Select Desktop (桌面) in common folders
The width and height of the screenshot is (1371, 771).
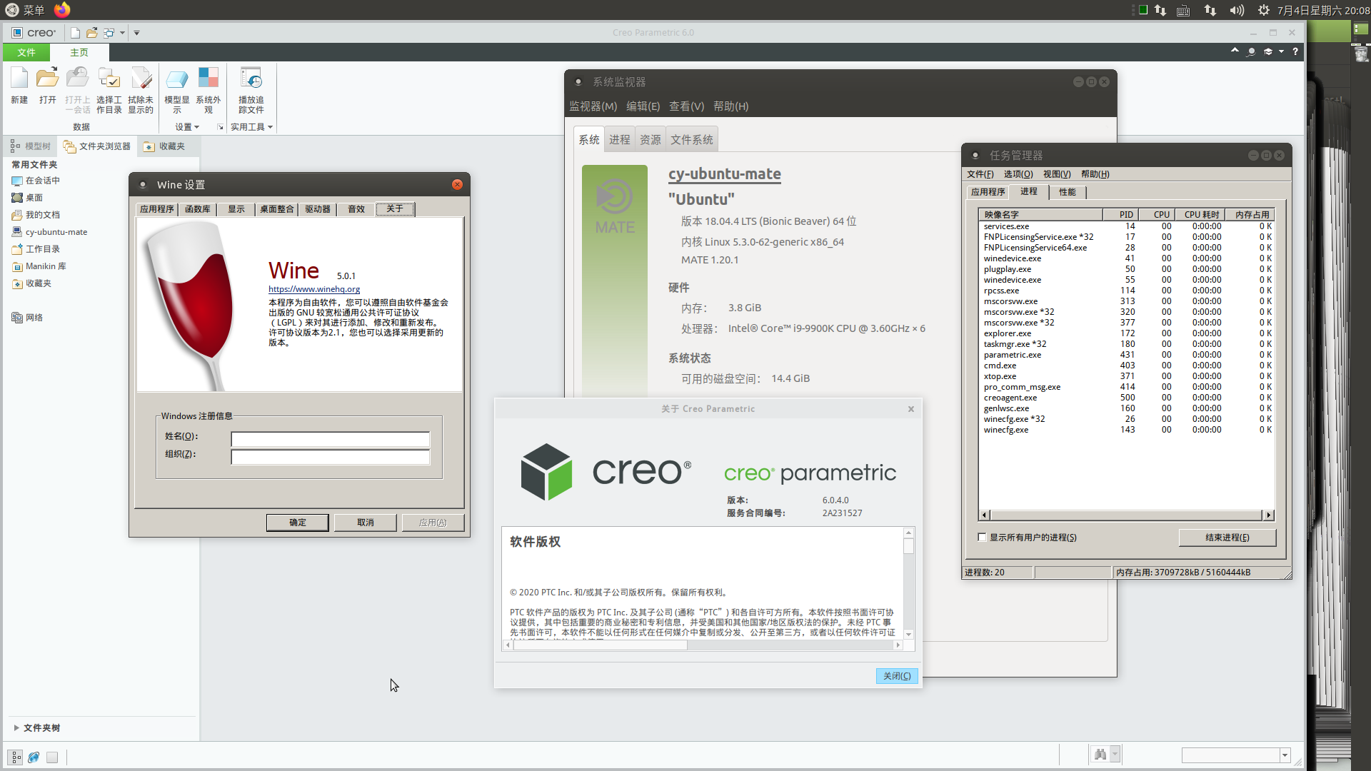click(34, 198)
